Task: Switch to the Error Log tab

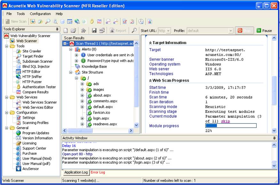Action: [x=98, y=172]
